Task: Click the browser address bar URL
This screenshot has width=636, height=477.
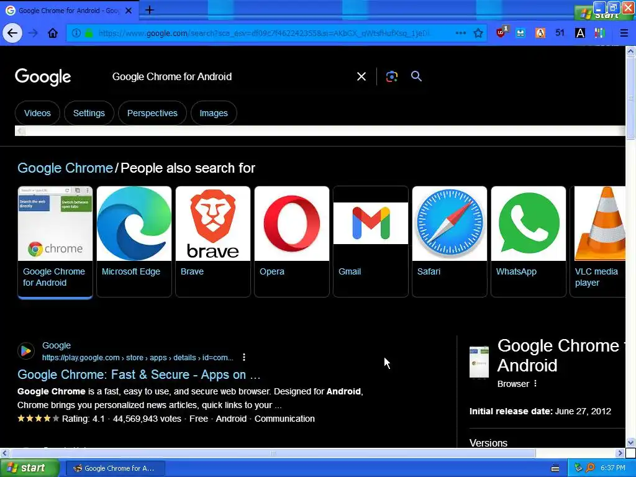Action: 263,33
